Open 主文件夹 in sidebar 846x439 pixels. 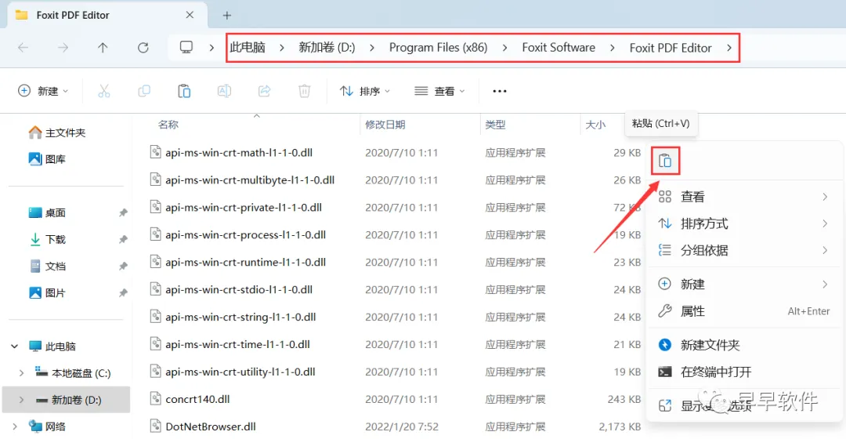57,132
